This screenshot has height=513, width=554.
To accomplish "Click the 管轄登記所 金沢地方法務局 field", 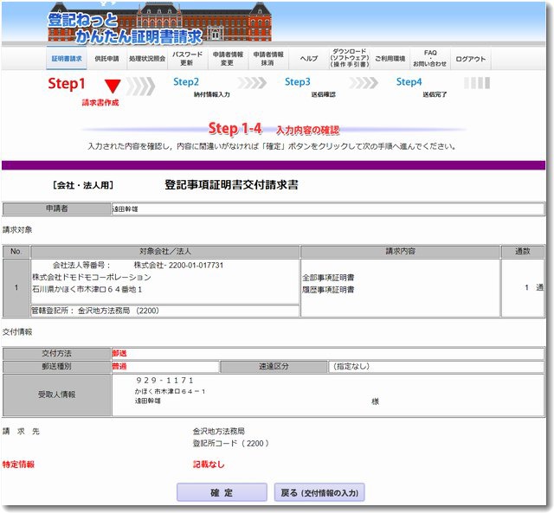I will pyautogui.click(x=164, y=310).
